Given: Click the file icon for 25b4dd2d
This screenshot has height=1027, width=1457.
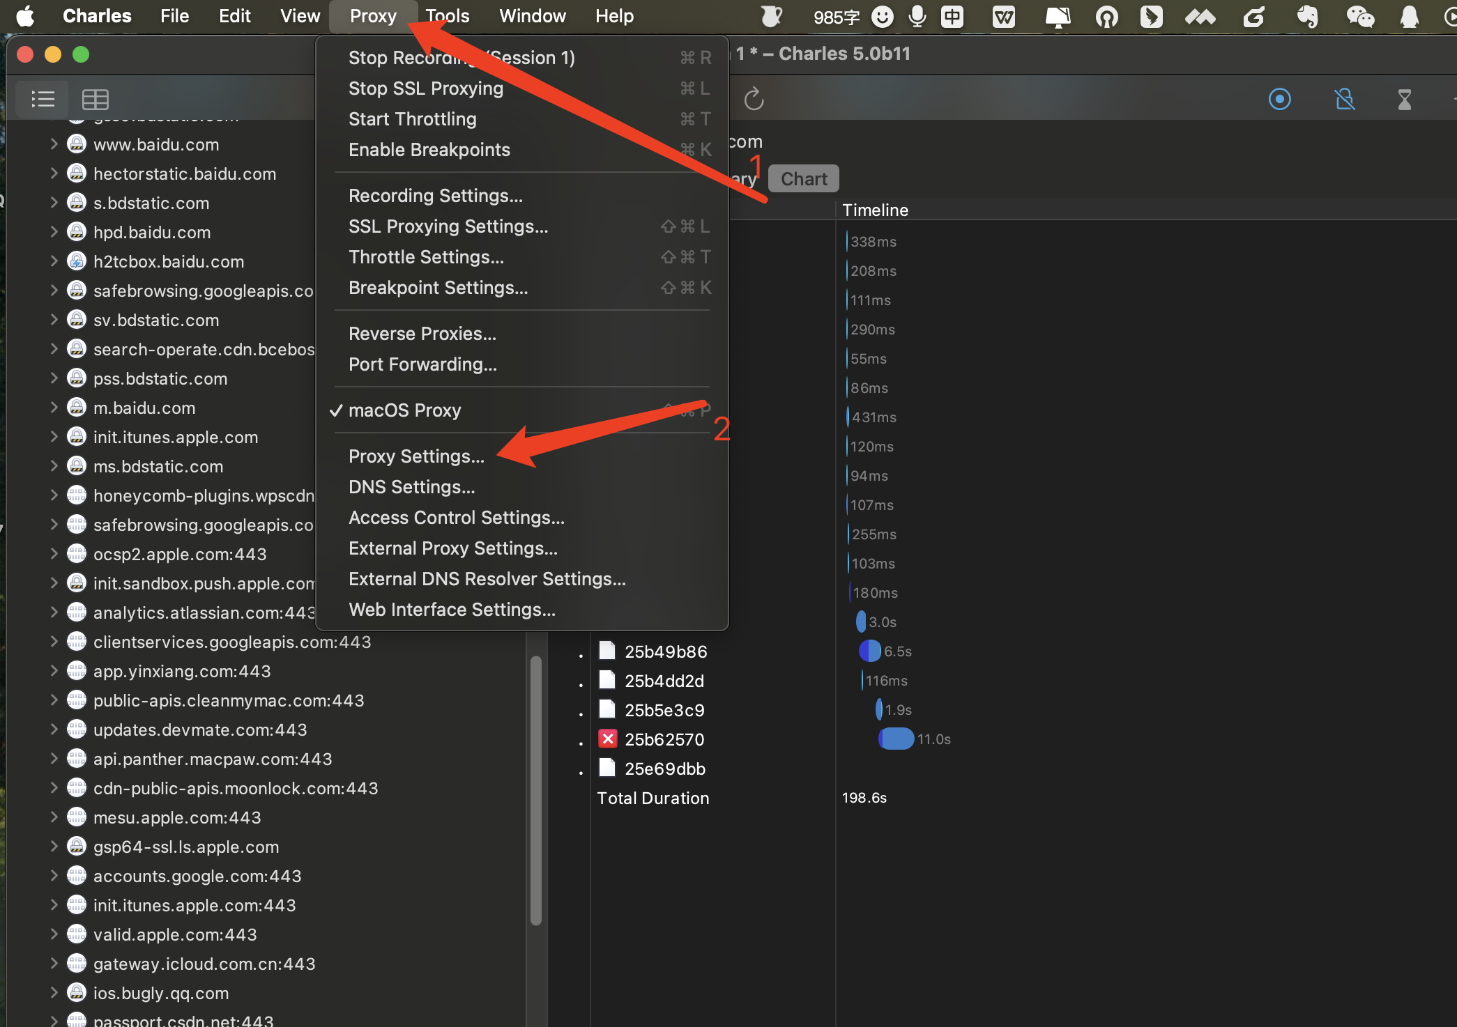Looking at the screenshot, I should coord(607,680).
